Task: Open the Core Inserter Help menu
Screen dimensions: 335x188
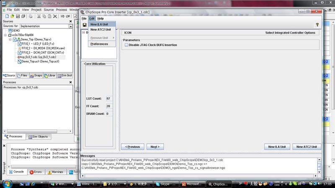Action: tap(100, 18)
